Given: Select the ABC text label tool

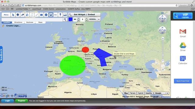Looking at the screenshot, I should click(x=55, y=15).
